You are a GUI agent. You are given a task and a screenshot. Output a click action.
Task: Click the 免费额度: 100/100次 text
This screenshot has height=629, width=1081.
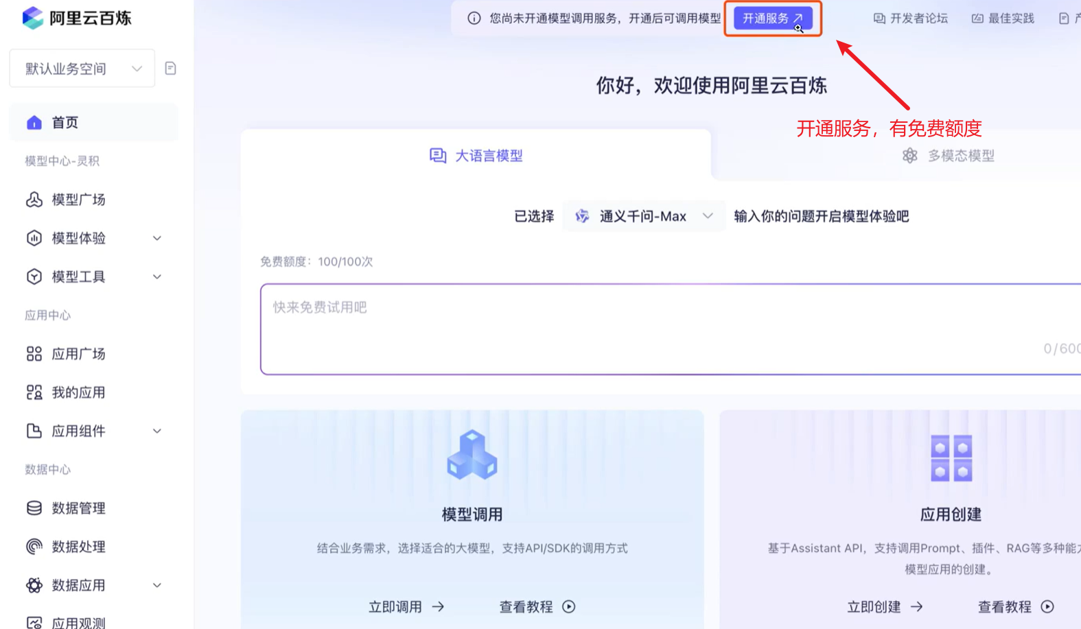tap(316, 261)
